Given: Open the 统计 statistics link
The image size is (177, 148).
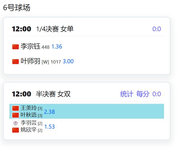Looking at the screenshot, I should point(127,94).
